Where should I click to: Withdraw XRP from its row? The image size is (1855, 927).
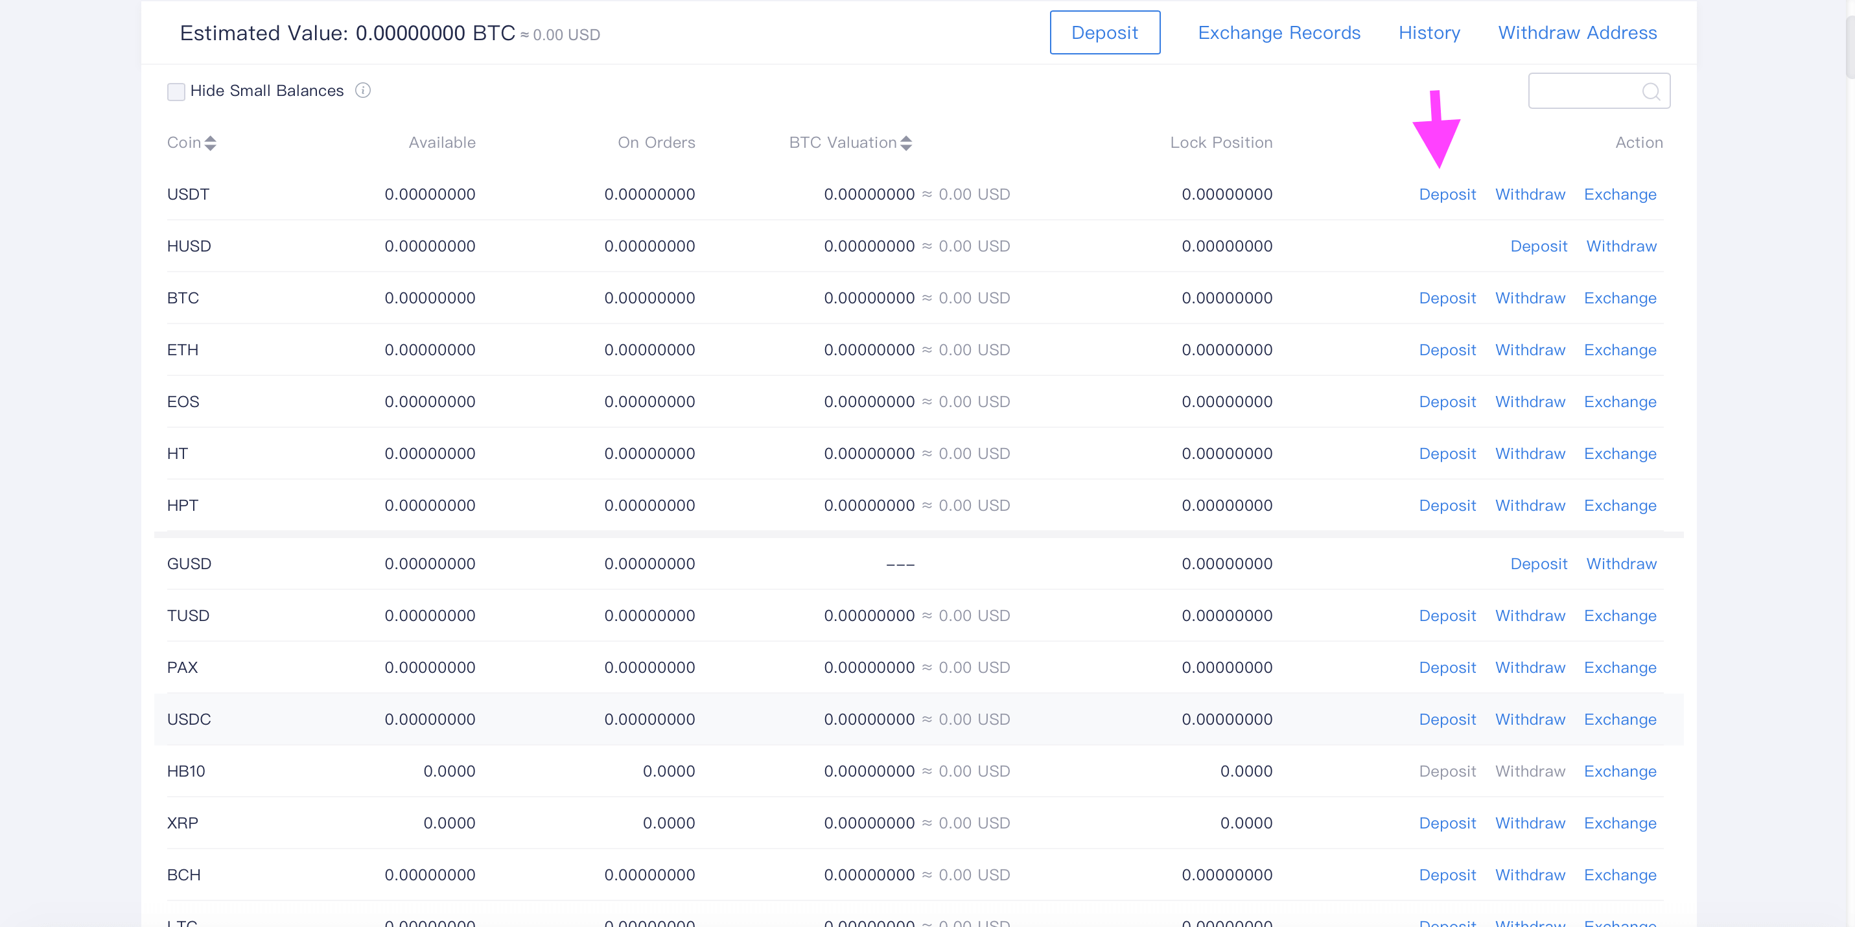coord(1530,823)
